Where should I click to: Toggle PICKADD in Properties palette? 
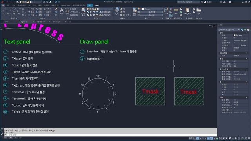[242, 30]
